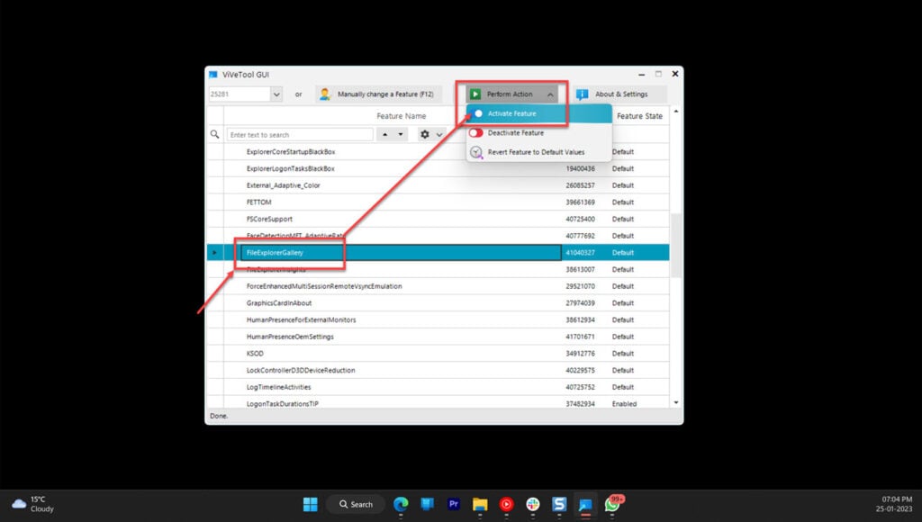Image resolution: width=922 pixels, height=522 pixels.
Task: Choose Activate Feature from the menu
Action: click(x=538, y=113)
